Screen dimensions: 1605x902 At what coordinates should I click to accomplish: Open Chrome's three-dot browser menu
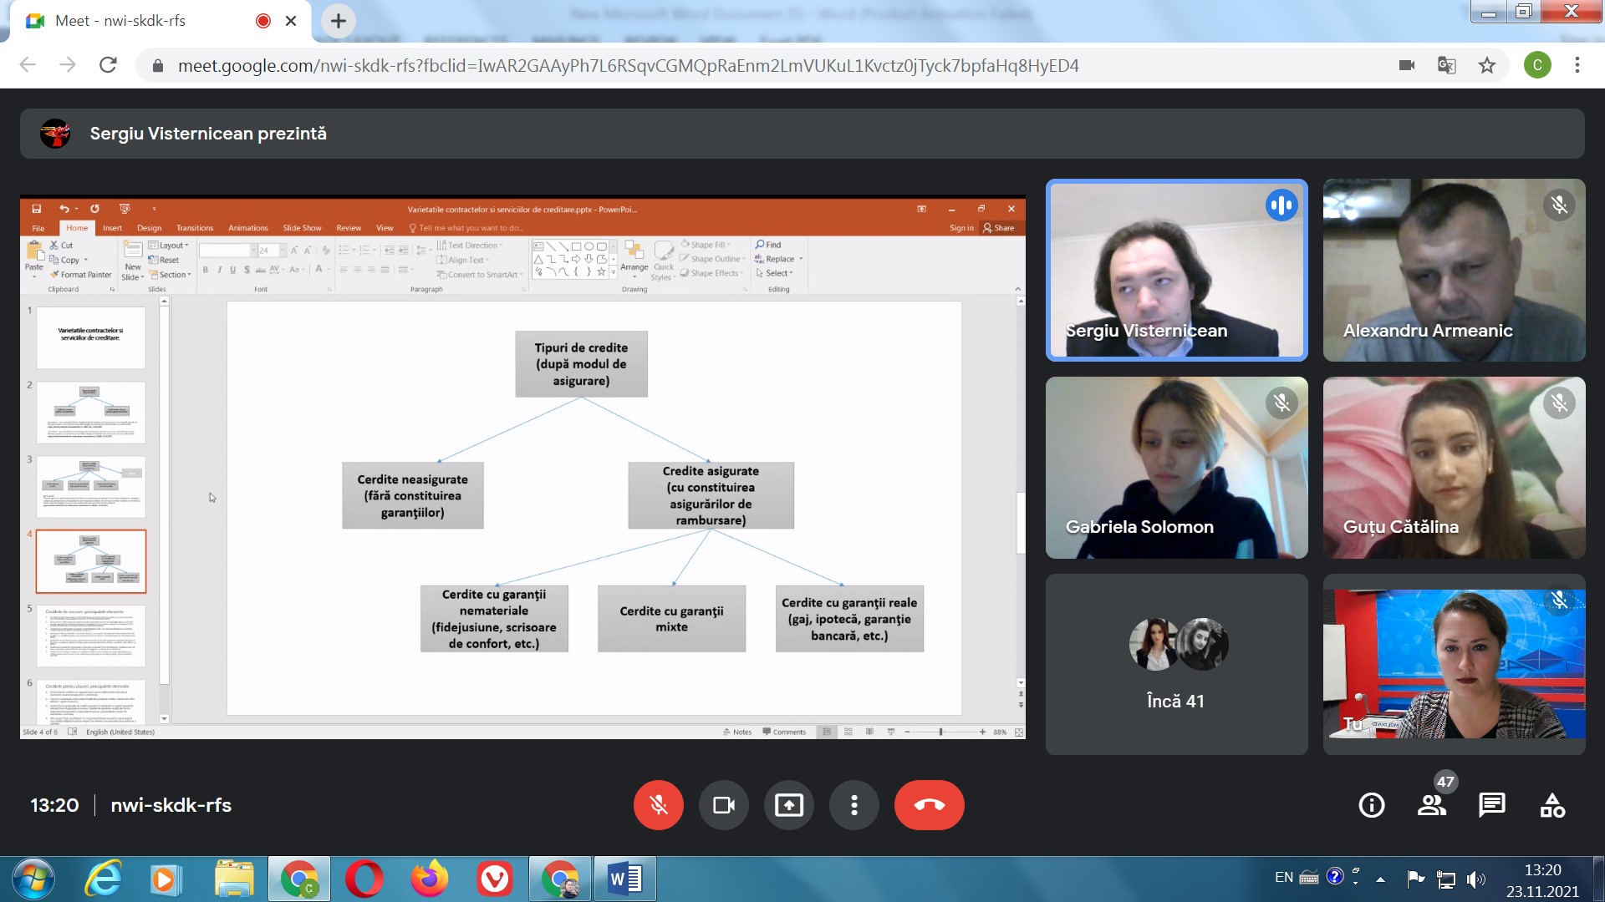click(x=1577, y=65)
